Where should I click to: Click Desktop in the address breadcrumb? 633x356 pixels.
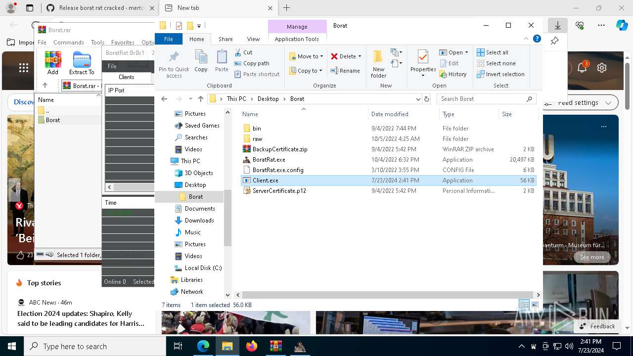(268, 99)
